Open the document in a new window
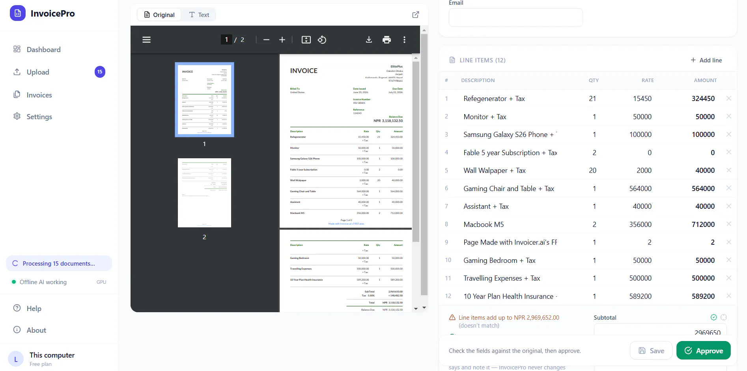The width and height of the screenshot is (747, 371). click(416, 15)
